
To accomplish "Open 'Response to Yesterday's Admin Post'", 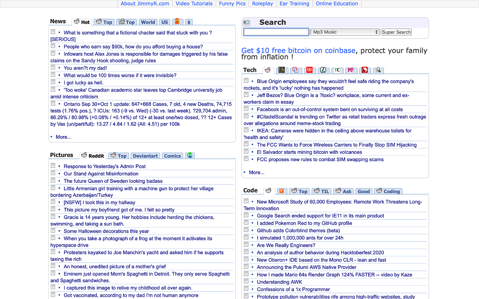I will point(105,166).
